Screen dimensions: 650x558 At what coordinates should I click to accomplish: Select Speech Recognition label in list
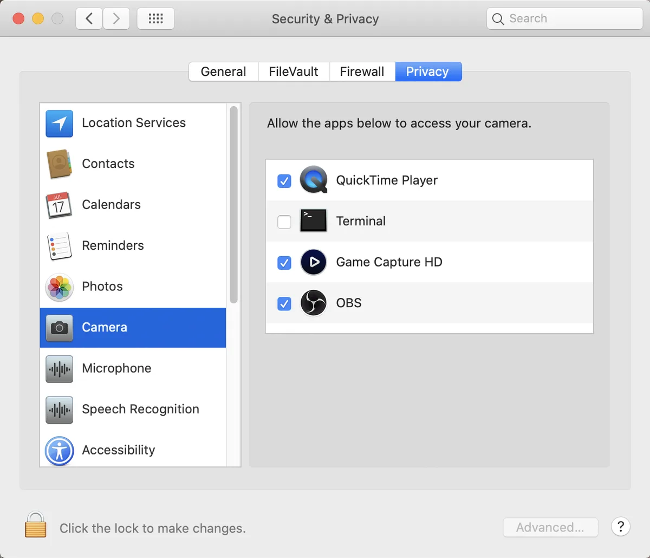coord(141,409)
